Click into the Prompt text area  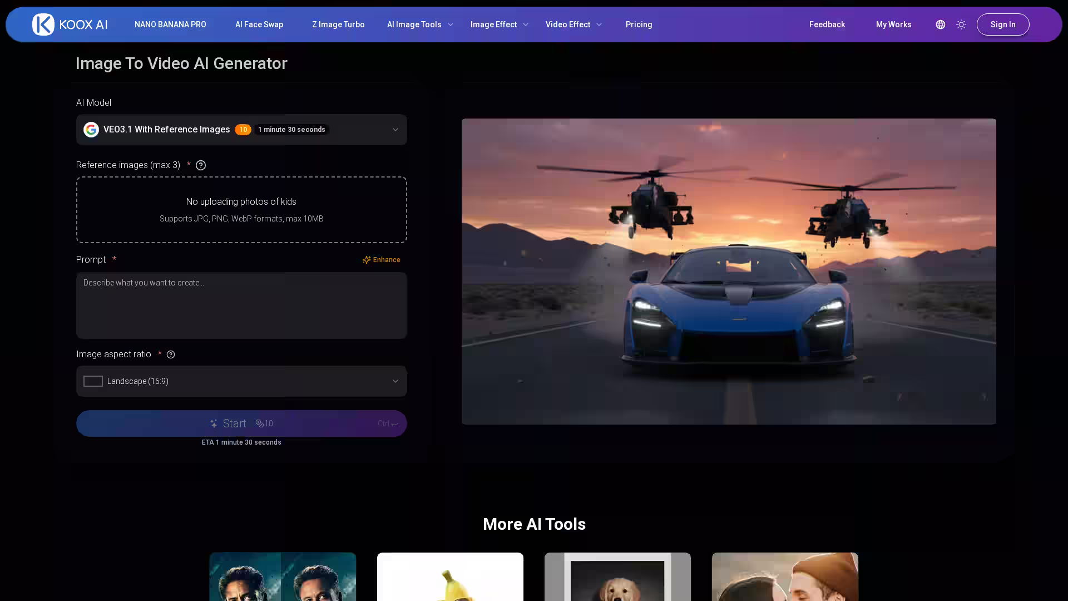(x=241, y=306)
